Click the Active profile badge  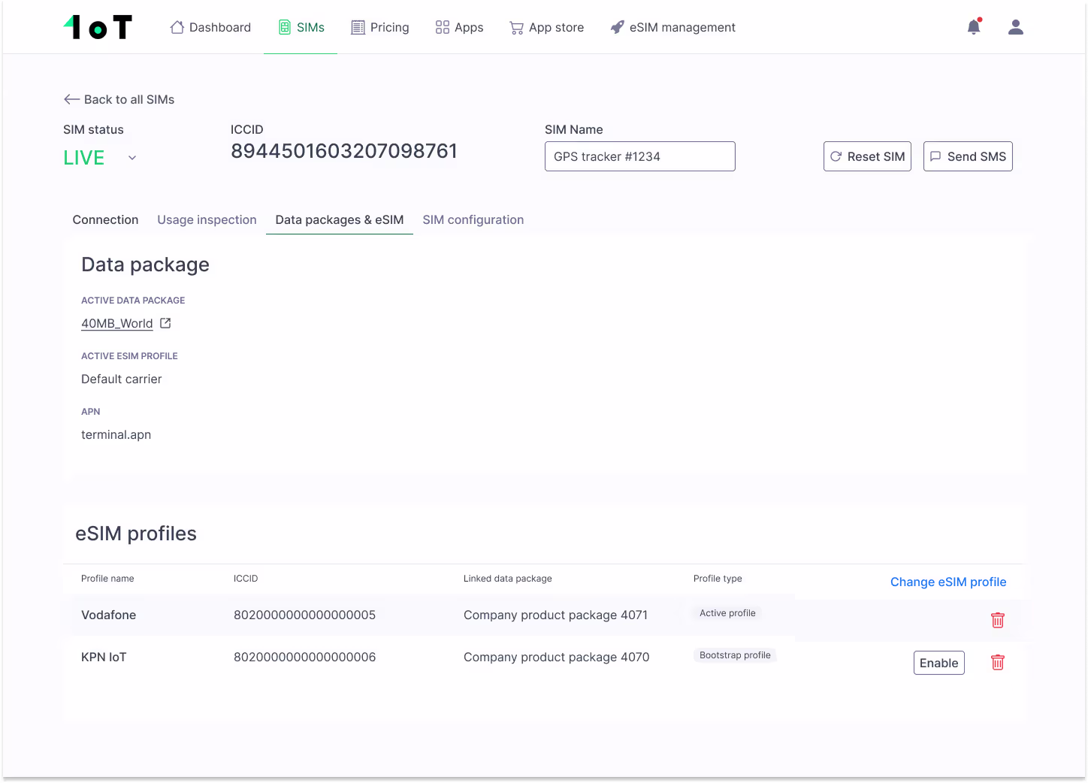point(727,613)
